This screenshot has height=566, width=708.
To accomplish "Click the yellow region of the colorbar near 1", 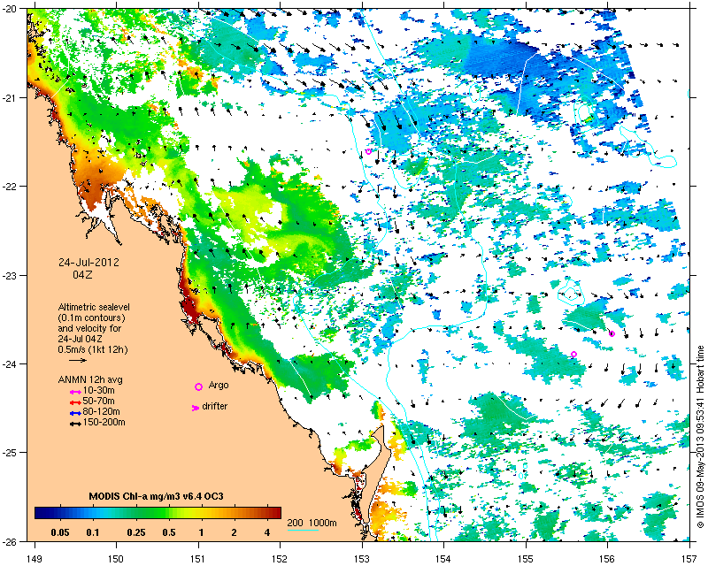I will tap(202, 513).
